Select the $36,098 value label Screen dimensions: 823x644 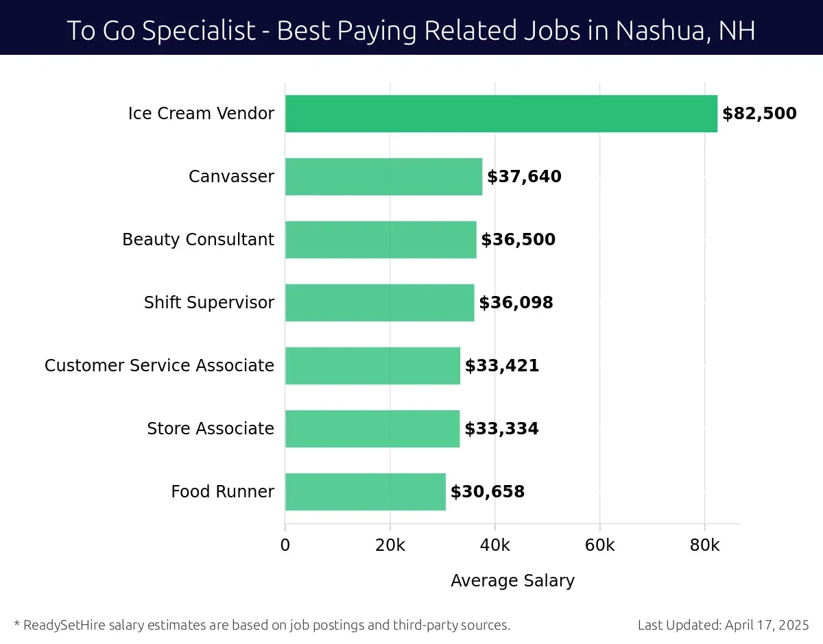(x=516, y=303)
